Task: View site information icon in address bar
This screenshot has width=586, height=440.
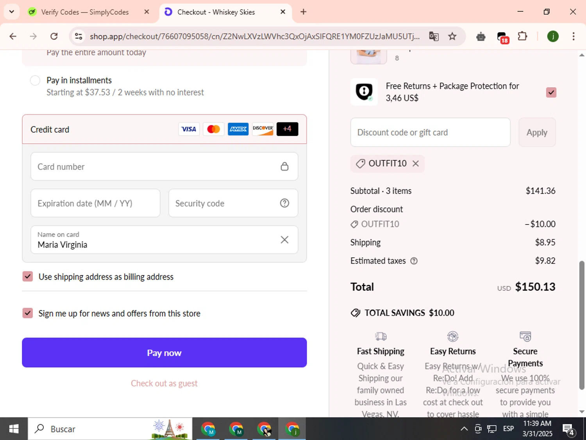Action: pos(79,36)
